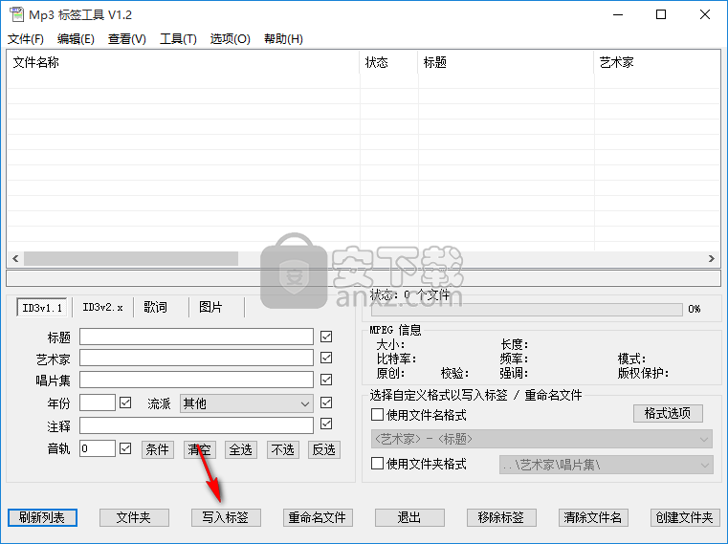Click the 清除文件名 button
This screenshot has height=544, width=728.
click(x=593, y=517)
